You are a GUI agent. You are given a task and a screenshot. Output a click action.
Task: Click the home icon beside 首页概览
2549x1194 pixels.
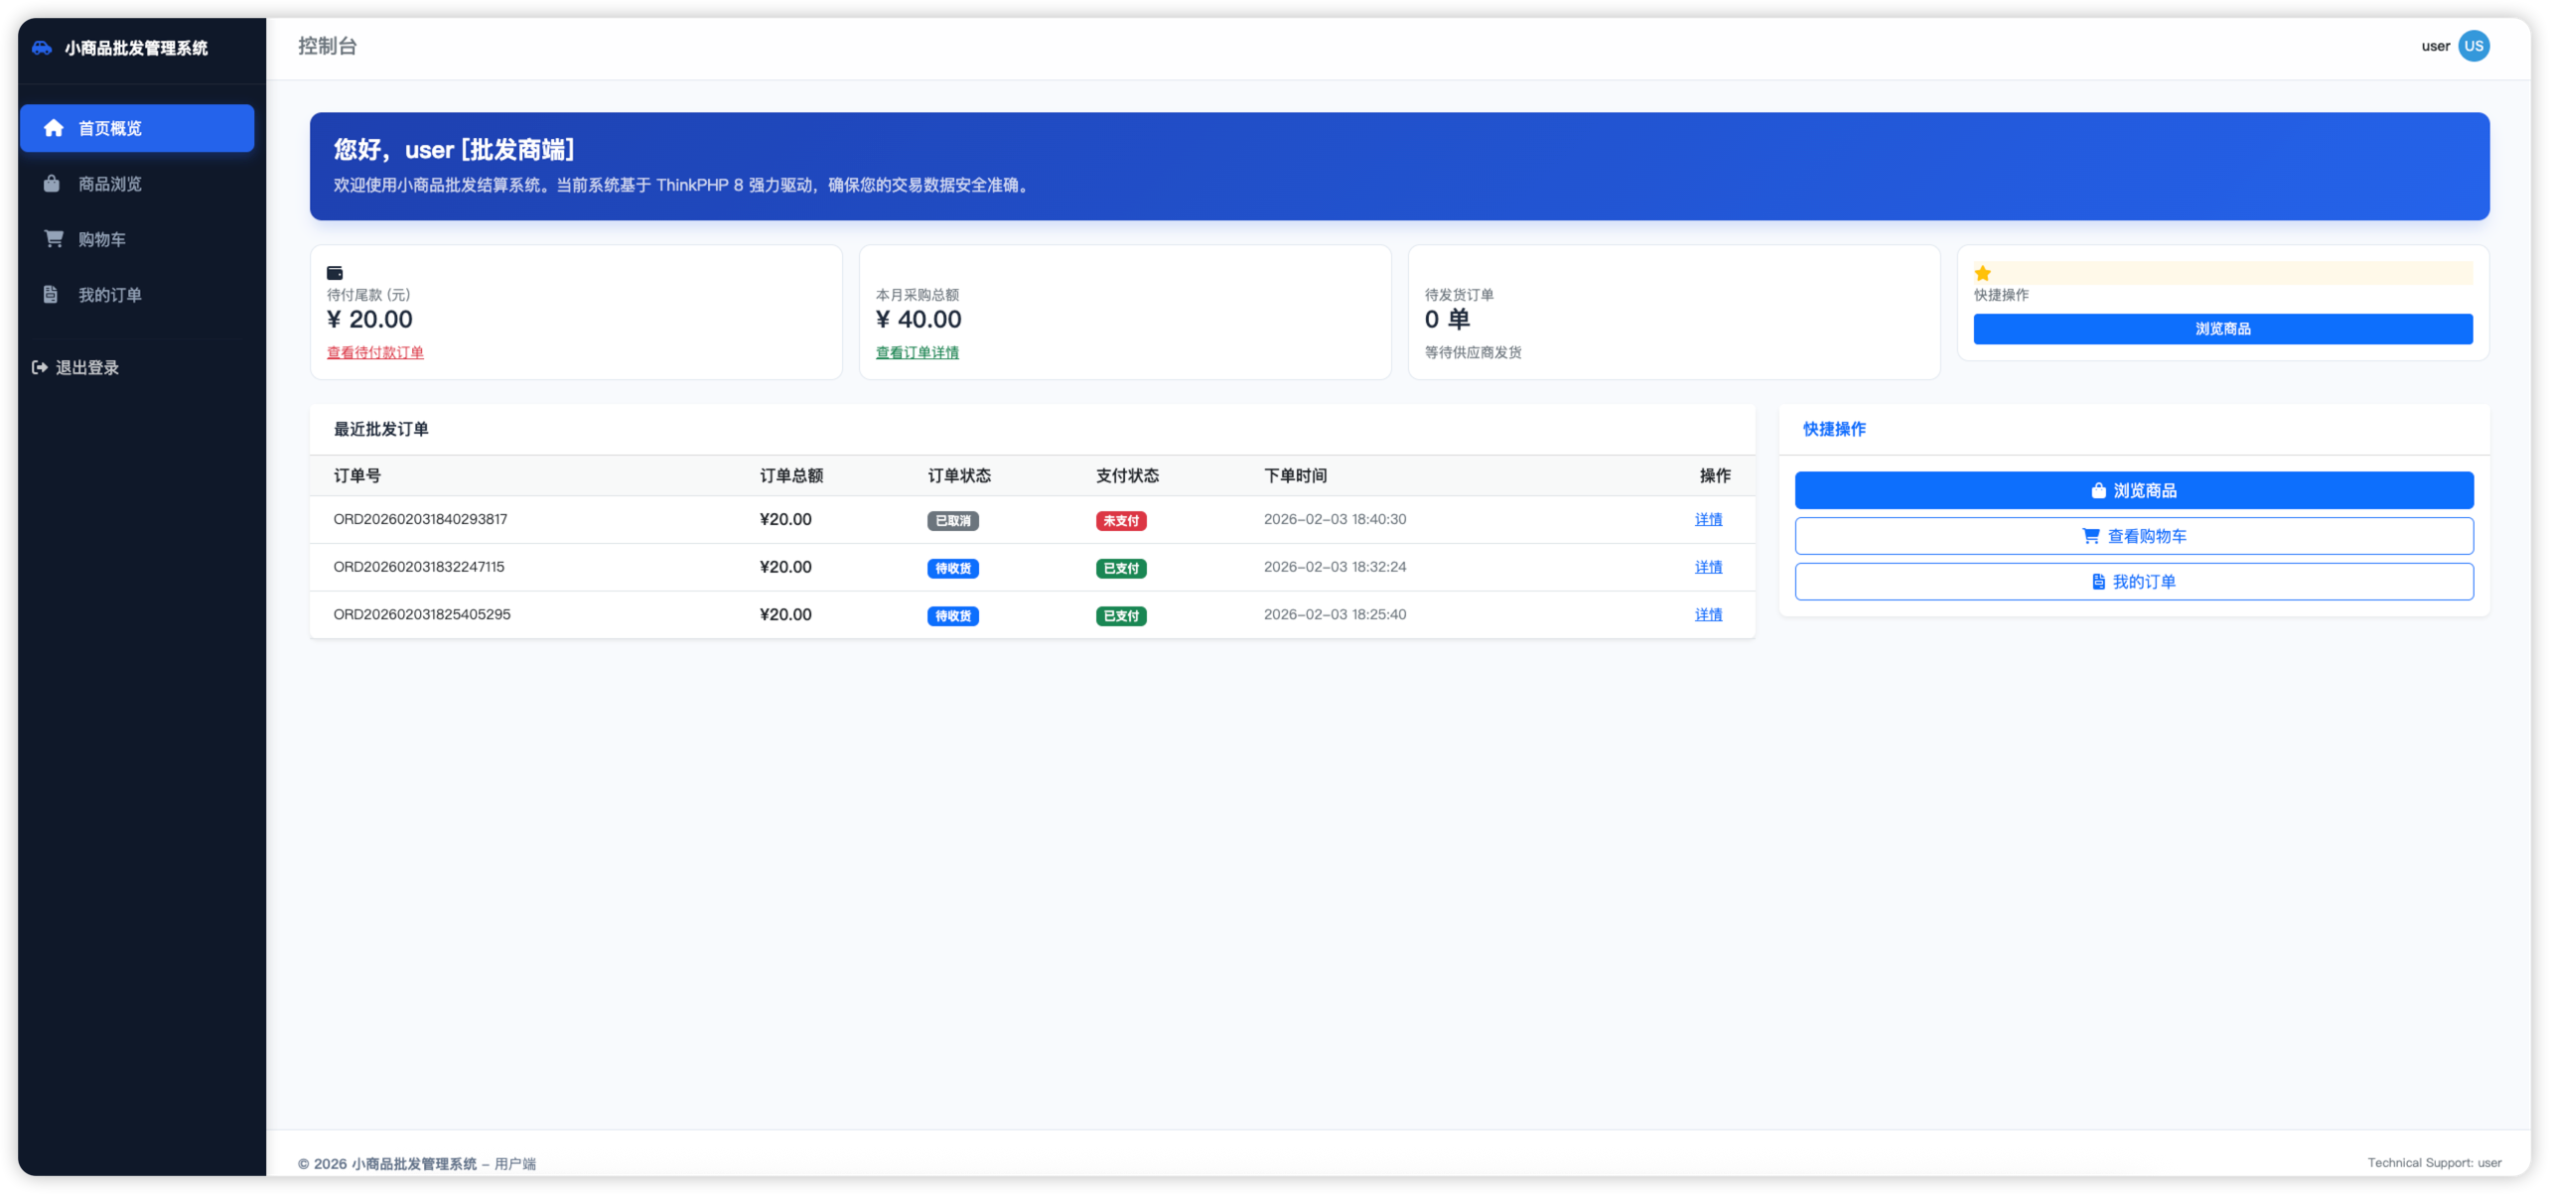54,128
